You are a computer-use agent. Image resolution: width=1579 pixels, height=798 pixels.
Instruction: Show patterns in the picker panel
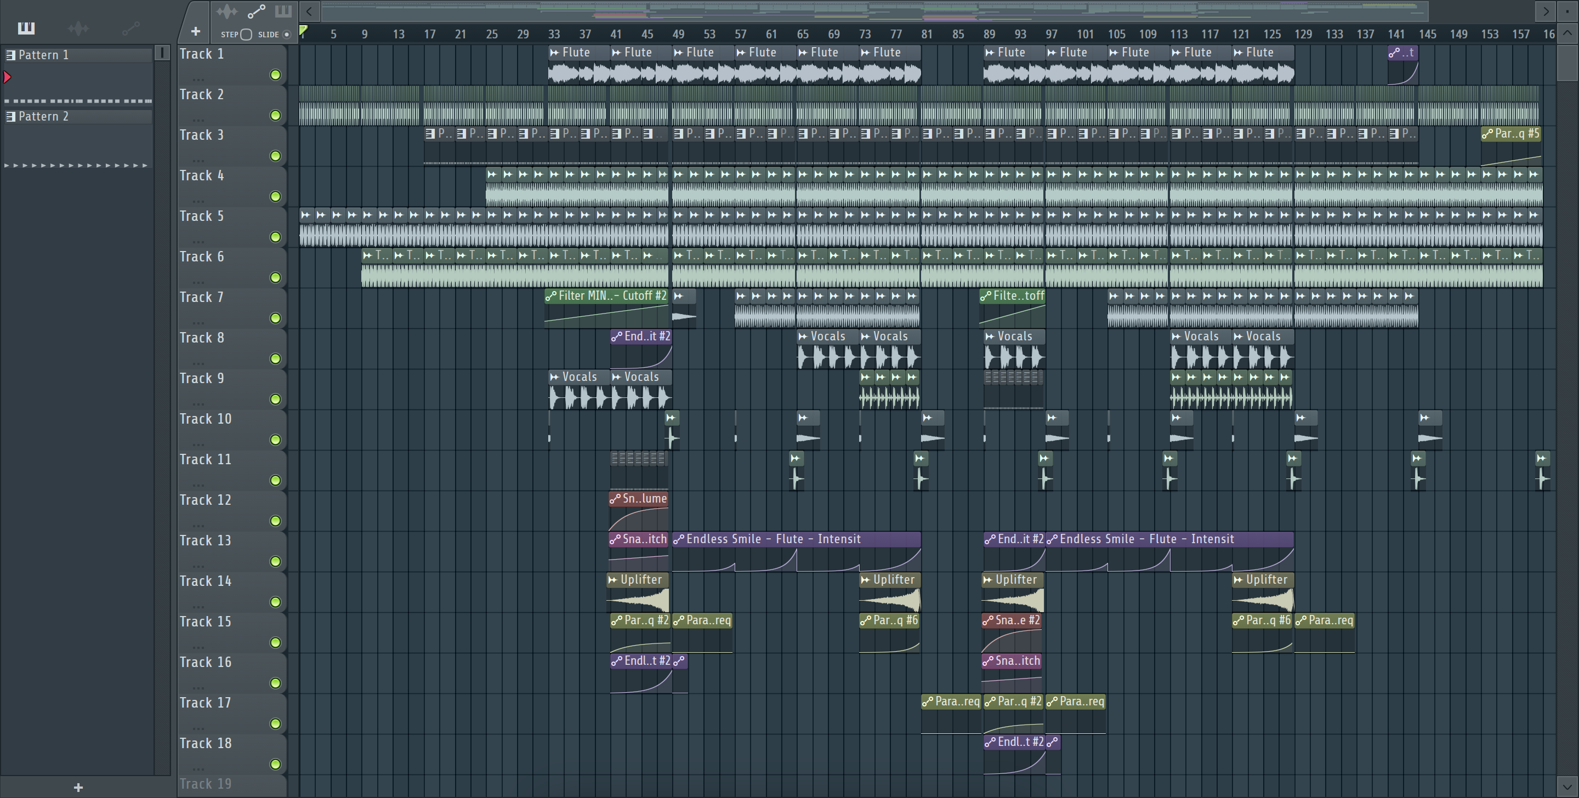[26, 27]
